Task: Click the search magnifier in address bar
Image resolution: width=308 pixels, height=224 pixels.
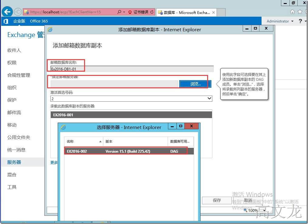Action: click(119, 12)
